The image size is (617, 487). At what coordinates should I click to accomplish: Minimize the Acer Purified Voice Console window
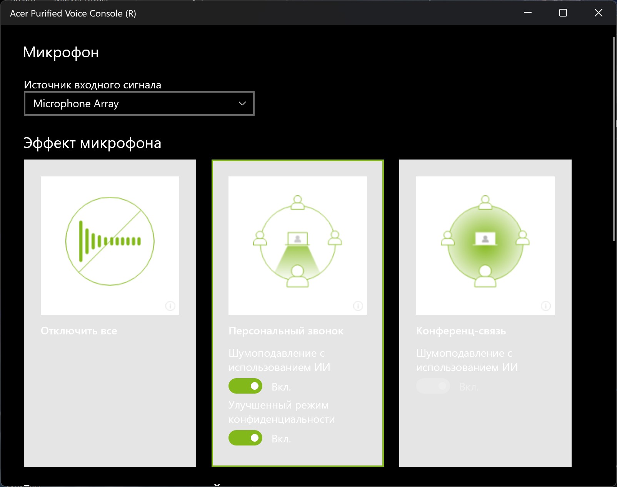pyautogui.click(x=528, y=13)
